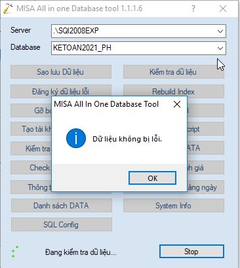The image size is (240, 268).
Task: Open the Server dropdown arrow
Action: click(x=220, y=31)
